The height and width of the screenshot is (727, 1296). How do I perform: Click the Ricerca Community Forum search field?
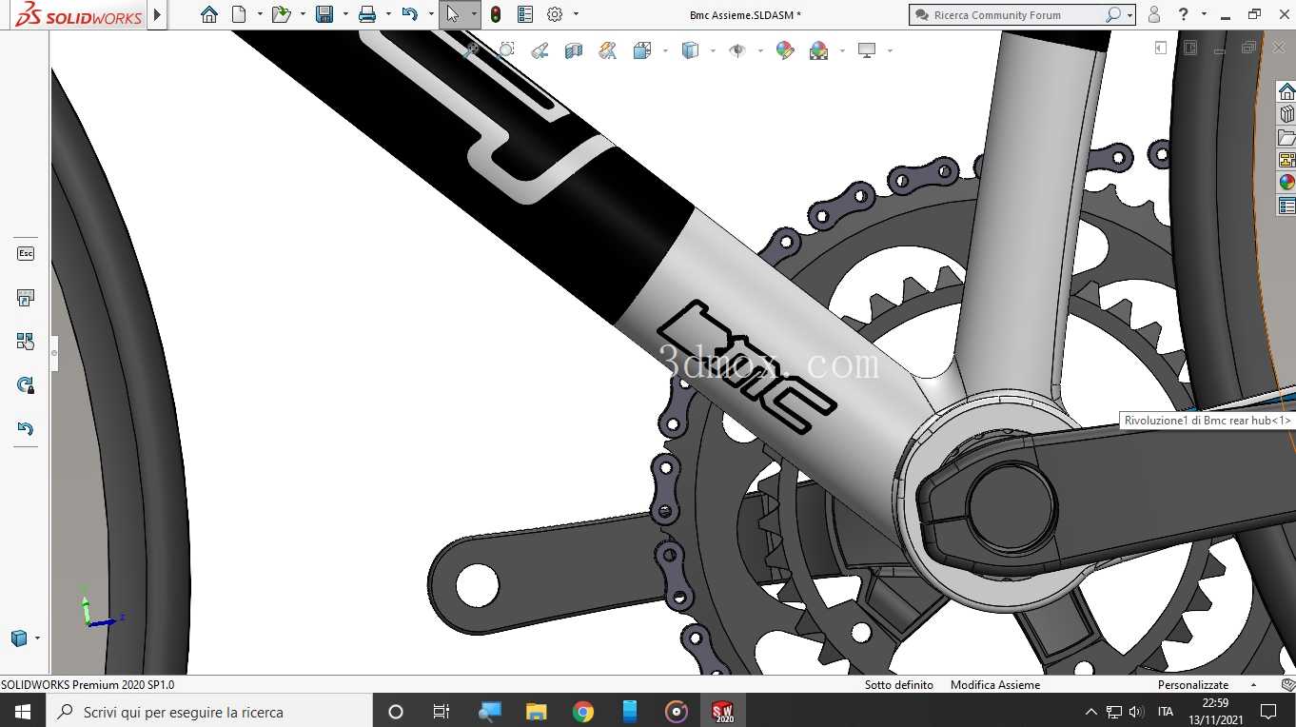pyautogui.click(x=1022, y=15)
